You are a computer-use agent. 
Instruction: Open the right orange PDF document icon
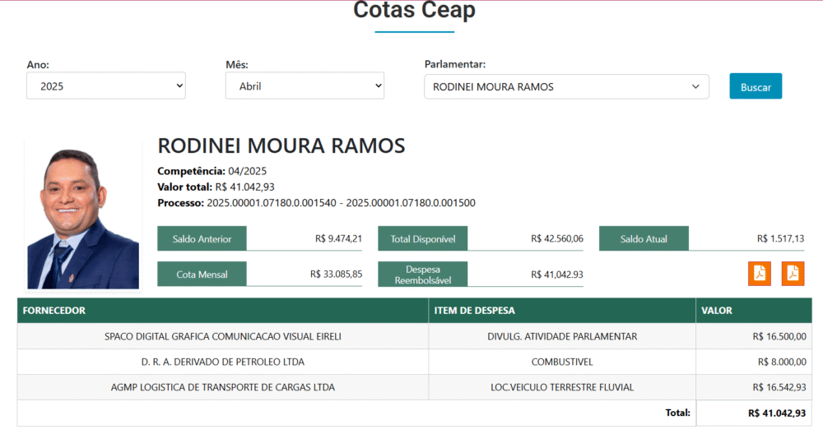click(793, 274)
